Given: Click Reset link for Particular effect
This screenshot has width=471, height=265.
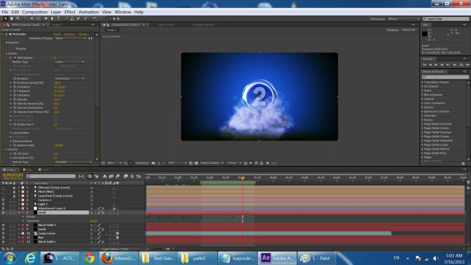Looking at the screenshot, I should click(57, 34).
